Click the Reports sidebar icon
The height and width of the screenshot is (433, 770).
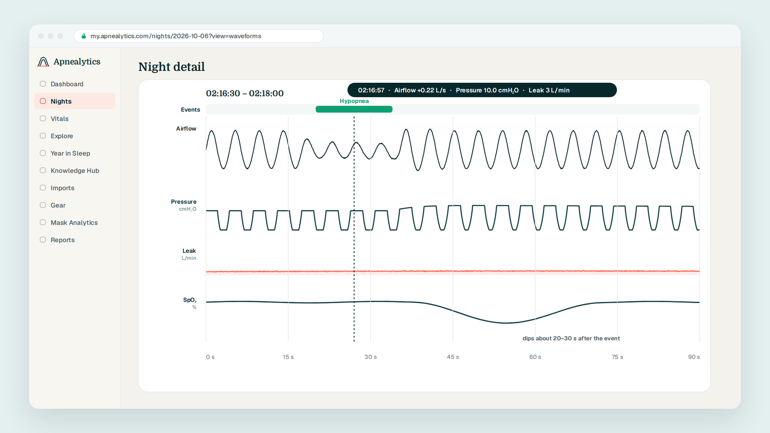pos(43,240)
